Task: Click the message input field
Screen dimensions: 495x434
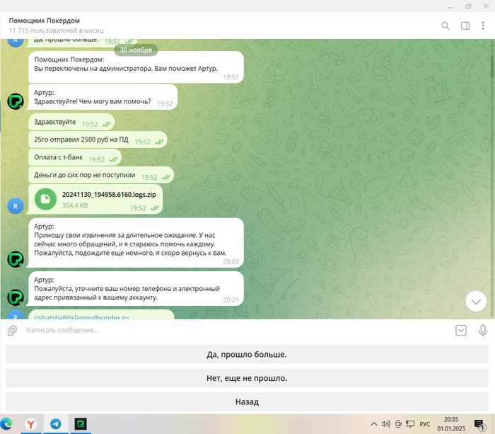Action: click(x=237, y=330)
